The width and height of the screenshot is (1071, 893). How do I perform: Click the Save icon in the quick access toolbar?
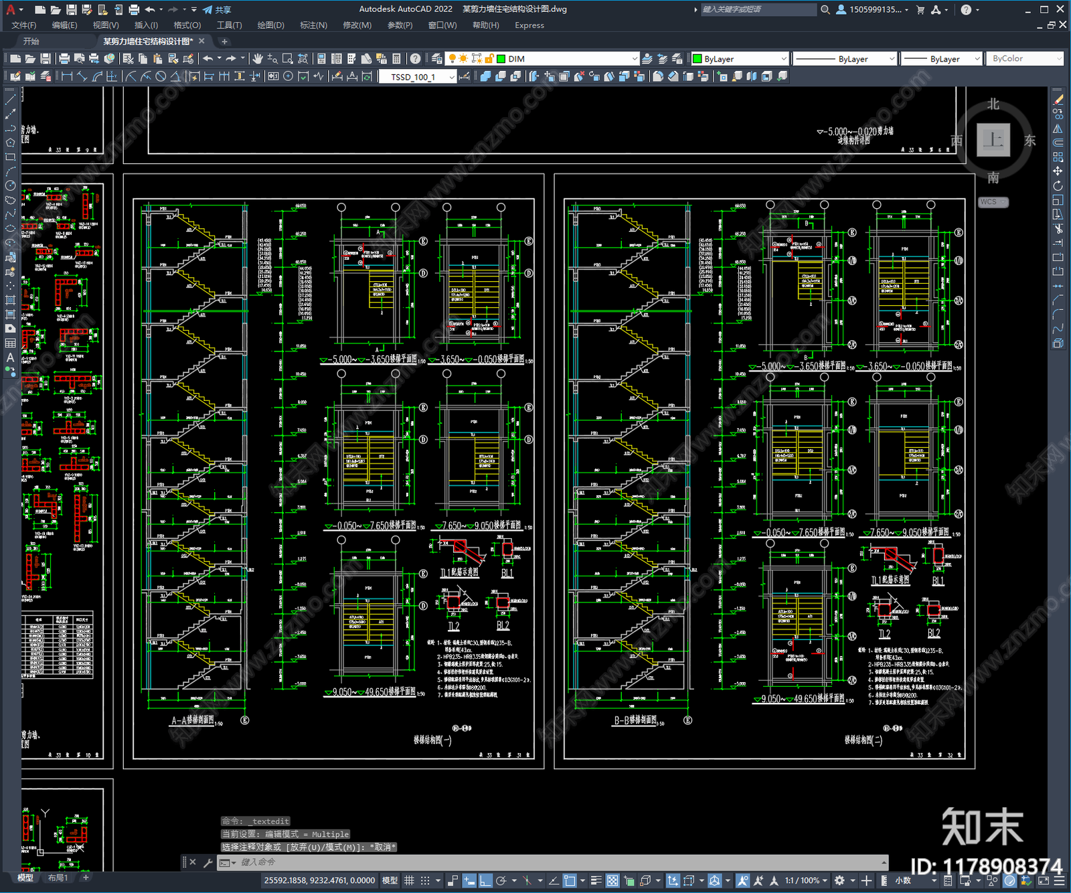tap(71, 9)
